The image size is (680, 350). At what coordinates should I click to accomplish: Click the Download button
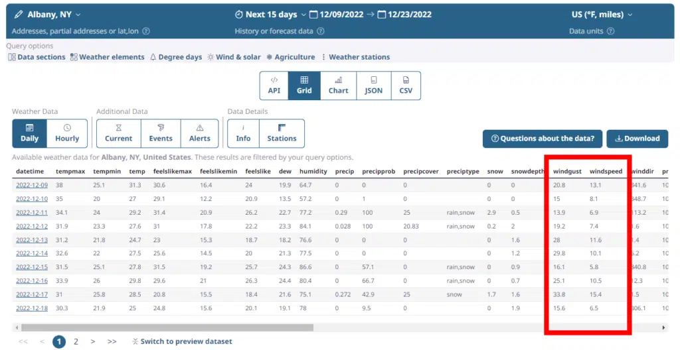637,139
